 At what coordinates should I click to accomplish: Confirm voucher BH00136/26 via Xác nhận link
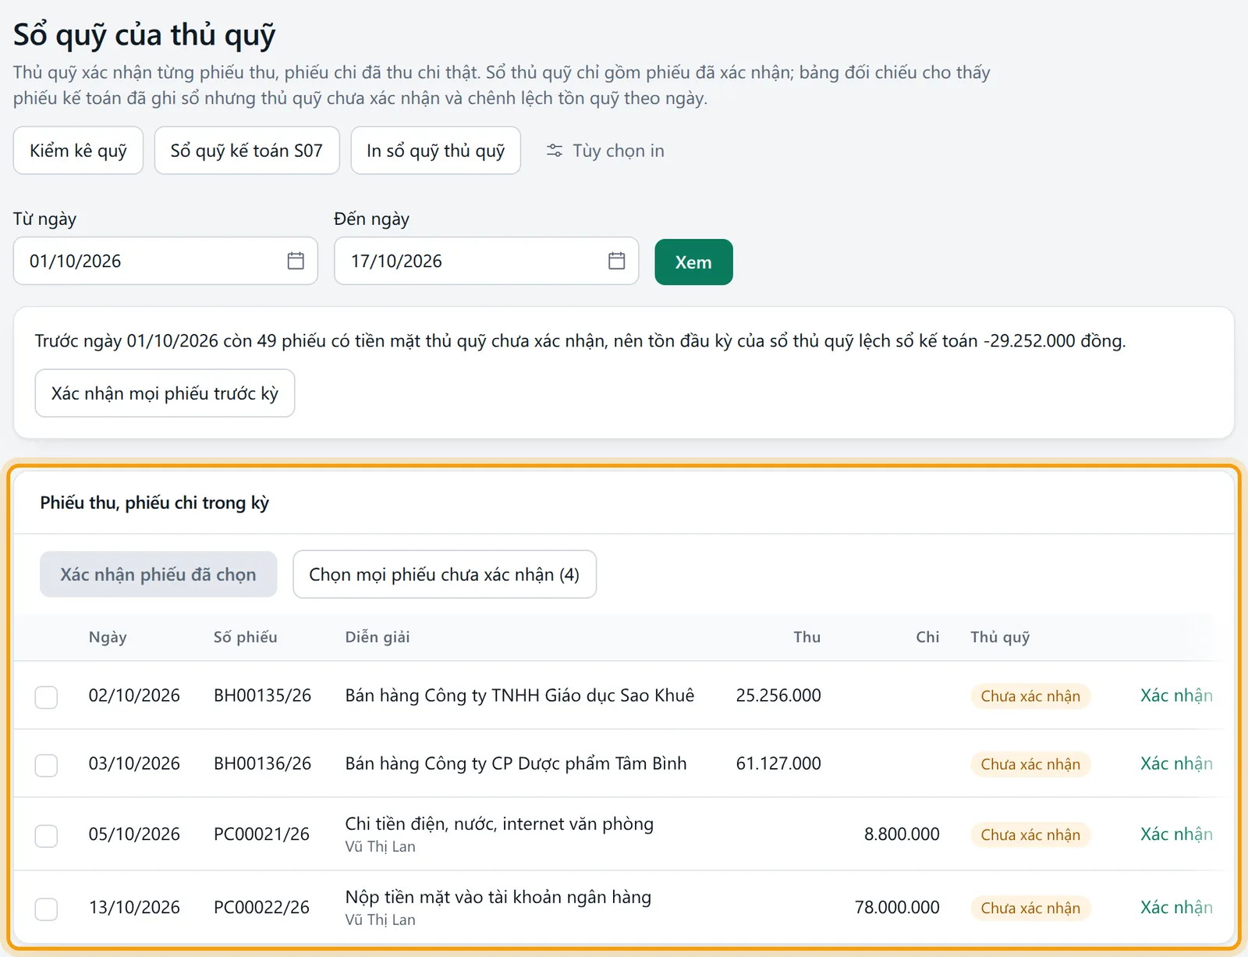(1176, 763)
